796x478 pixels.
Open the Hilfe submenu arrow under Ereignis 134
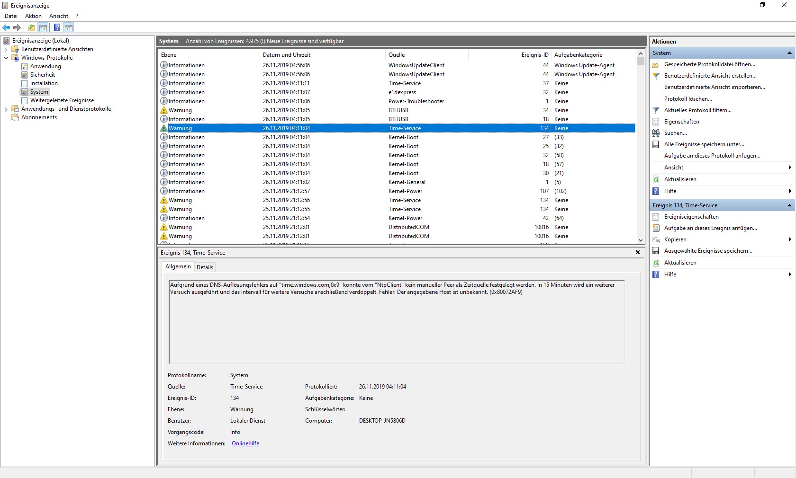tap(790, 274)
